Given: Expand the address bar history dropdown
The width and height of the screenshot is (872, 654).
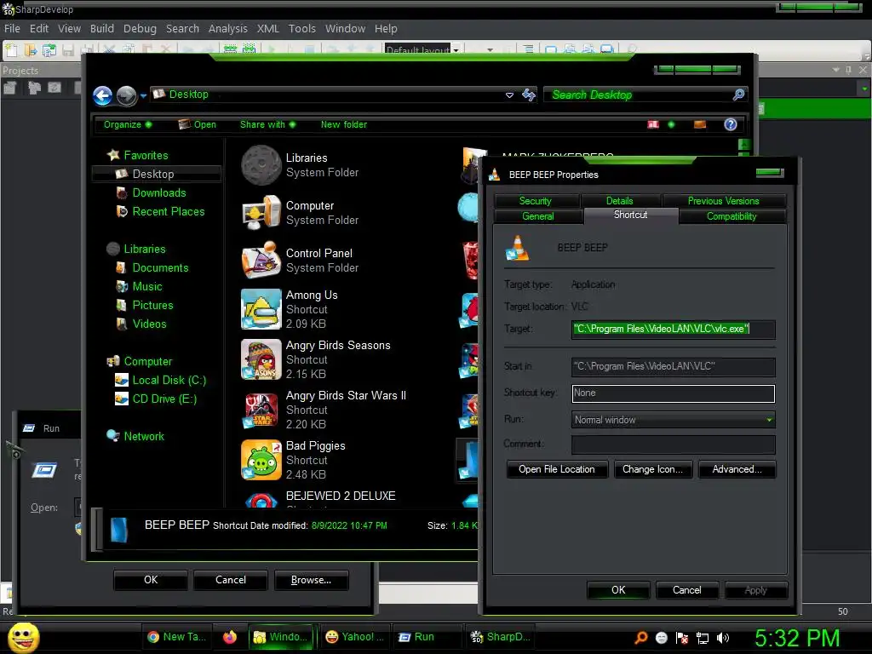Looking at the screenshot, I should click(509, 95).
